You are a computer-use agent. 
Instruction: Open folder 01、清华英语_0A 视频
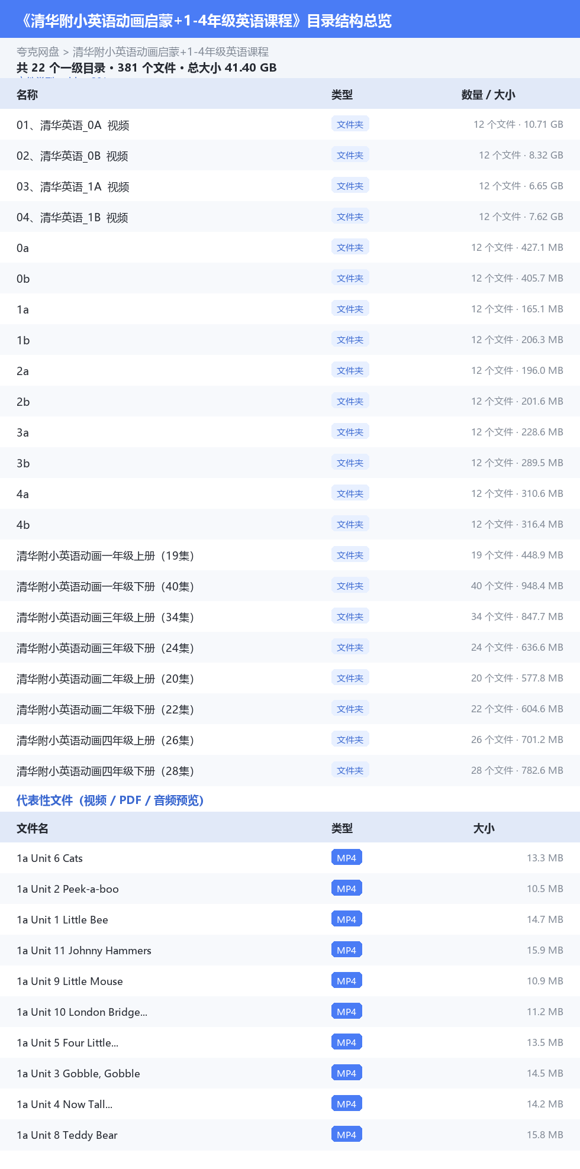[73, 125]
